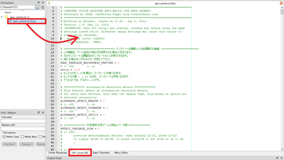Click the document icon above line numbers
This screenshot has height=160, width=284.
pos(49,3)
